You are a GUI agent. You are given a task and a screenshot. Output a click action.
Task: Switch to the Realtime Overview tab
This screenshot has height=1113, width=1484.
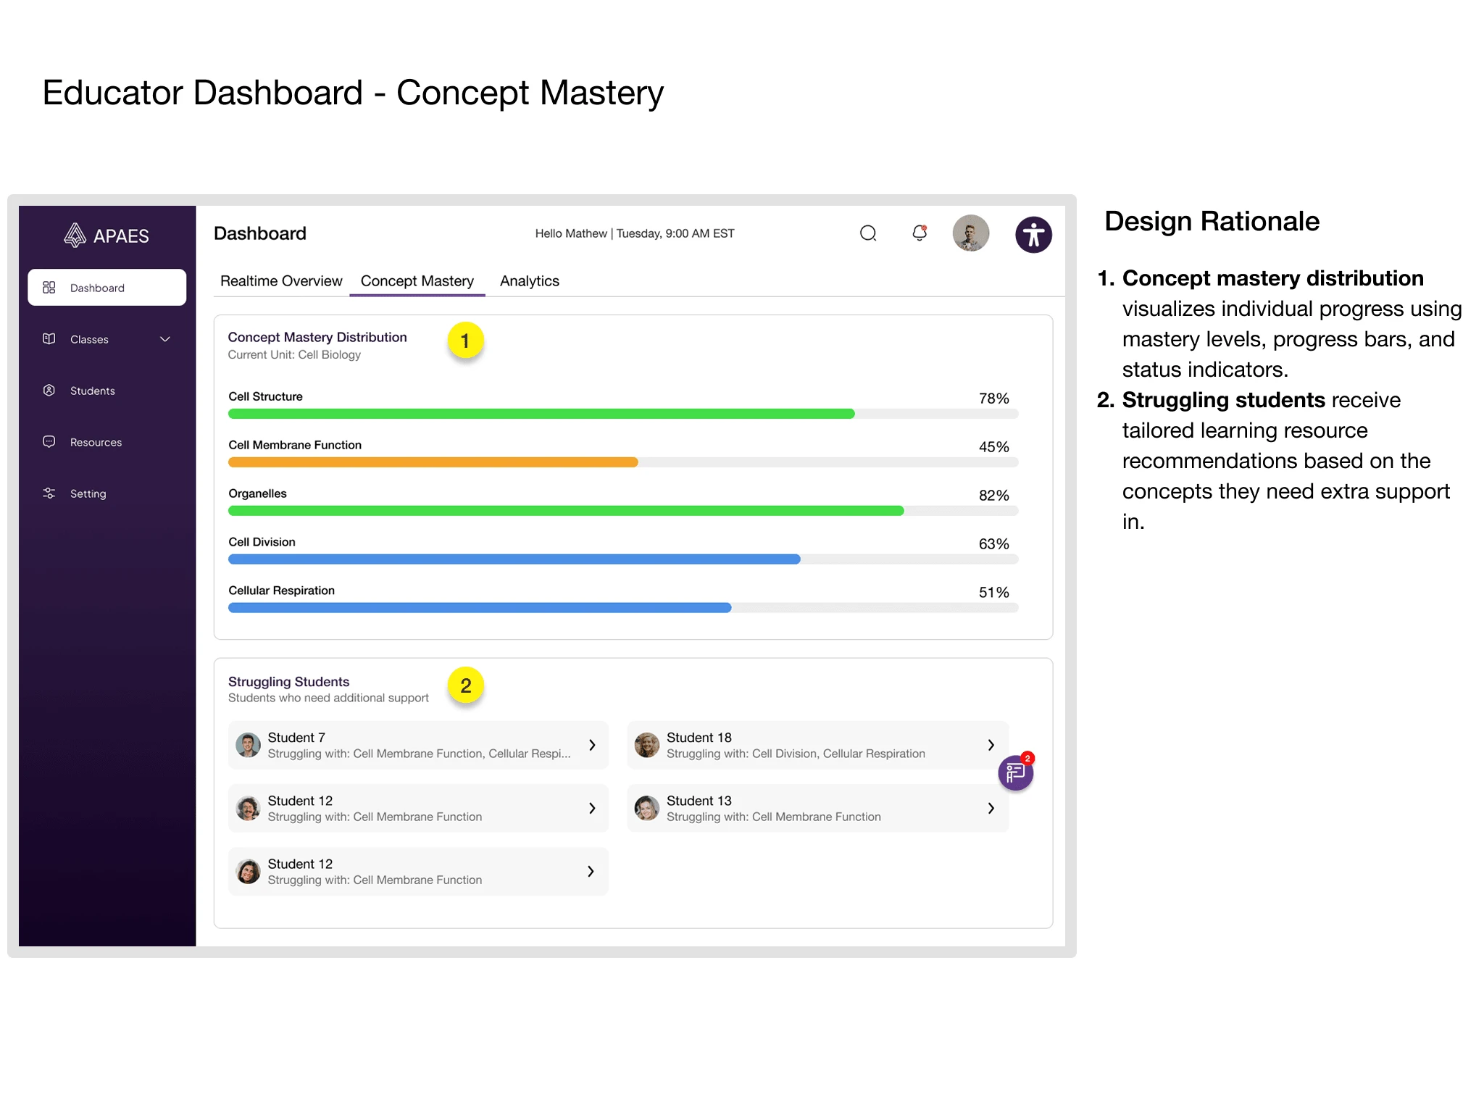coord(281,281)
